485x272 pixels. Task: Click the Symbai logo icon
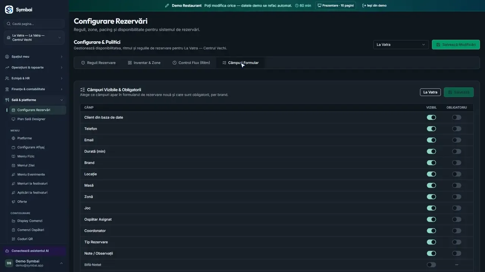(x=9, y=9)
